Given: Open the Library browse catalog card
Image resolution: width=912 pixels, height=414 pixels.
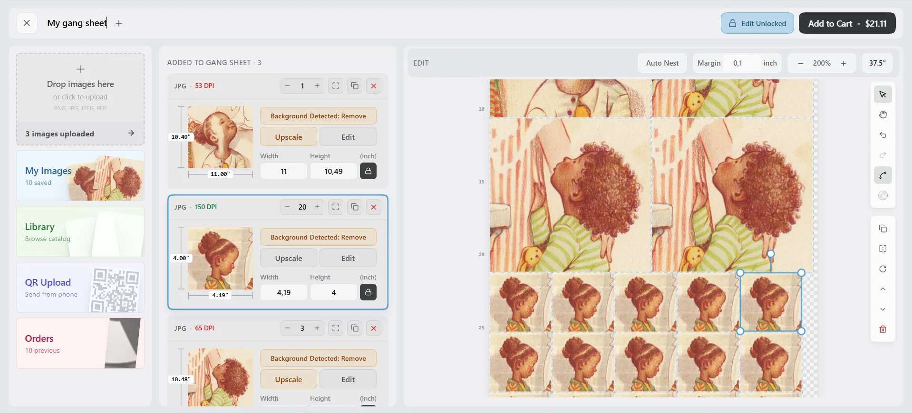Looking at the screenshot, I should point(80,231).
